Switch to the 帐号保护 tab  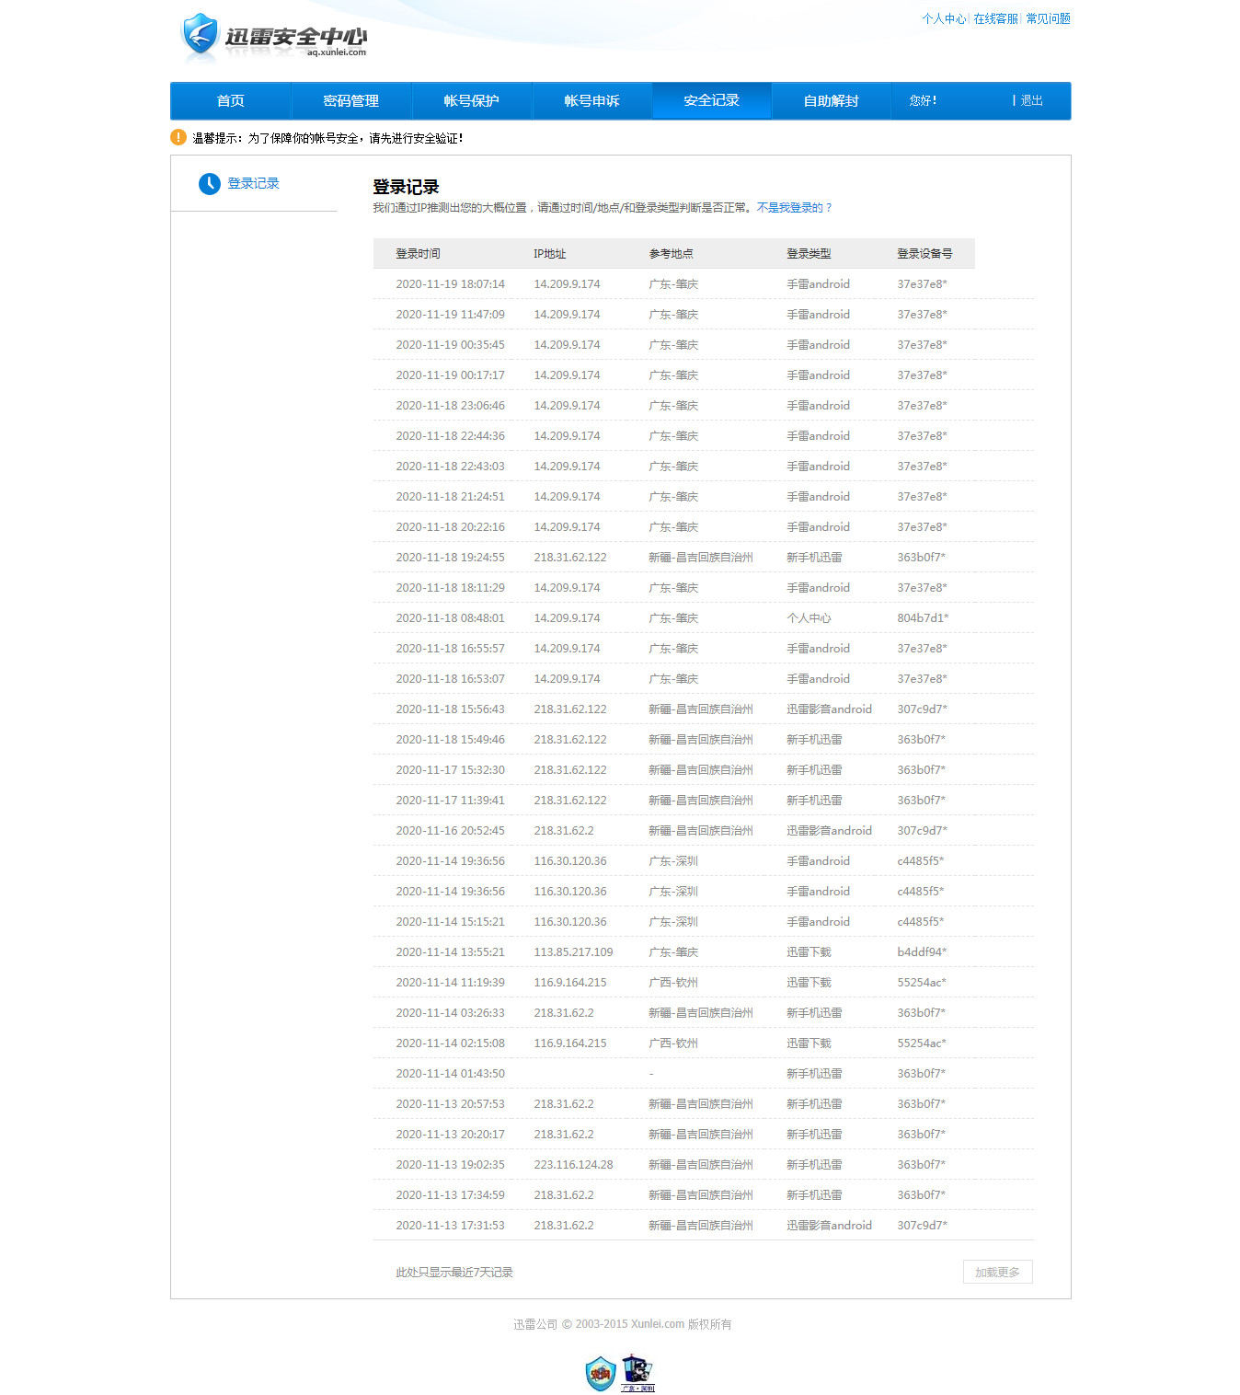coord(472,101)
